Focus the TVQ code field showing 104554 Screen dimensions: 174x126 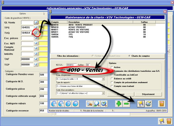27,33
